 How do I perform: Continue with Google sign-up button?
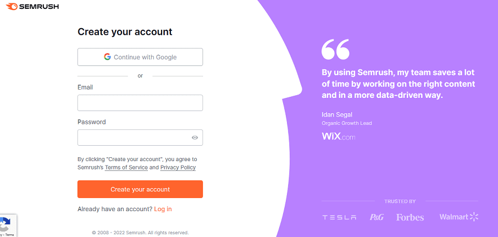coord(140,57)
